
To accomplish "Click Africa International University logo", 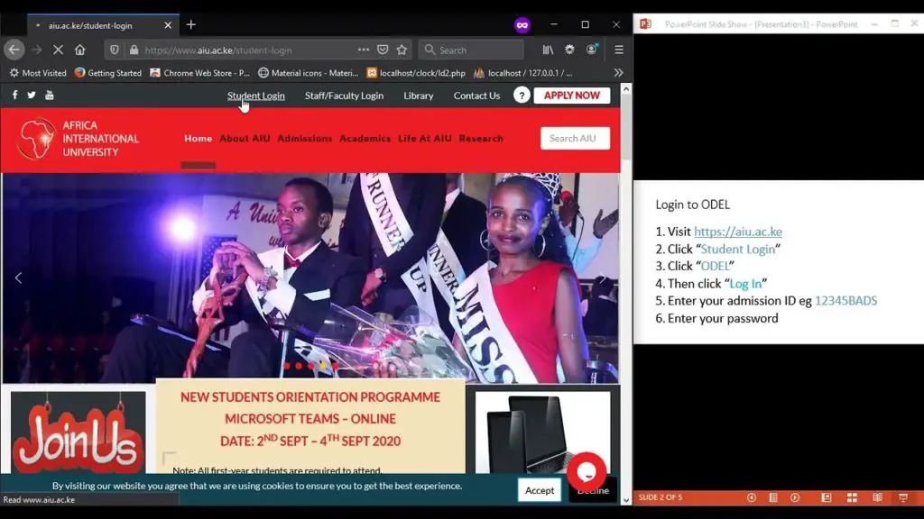I will (78, 139).
